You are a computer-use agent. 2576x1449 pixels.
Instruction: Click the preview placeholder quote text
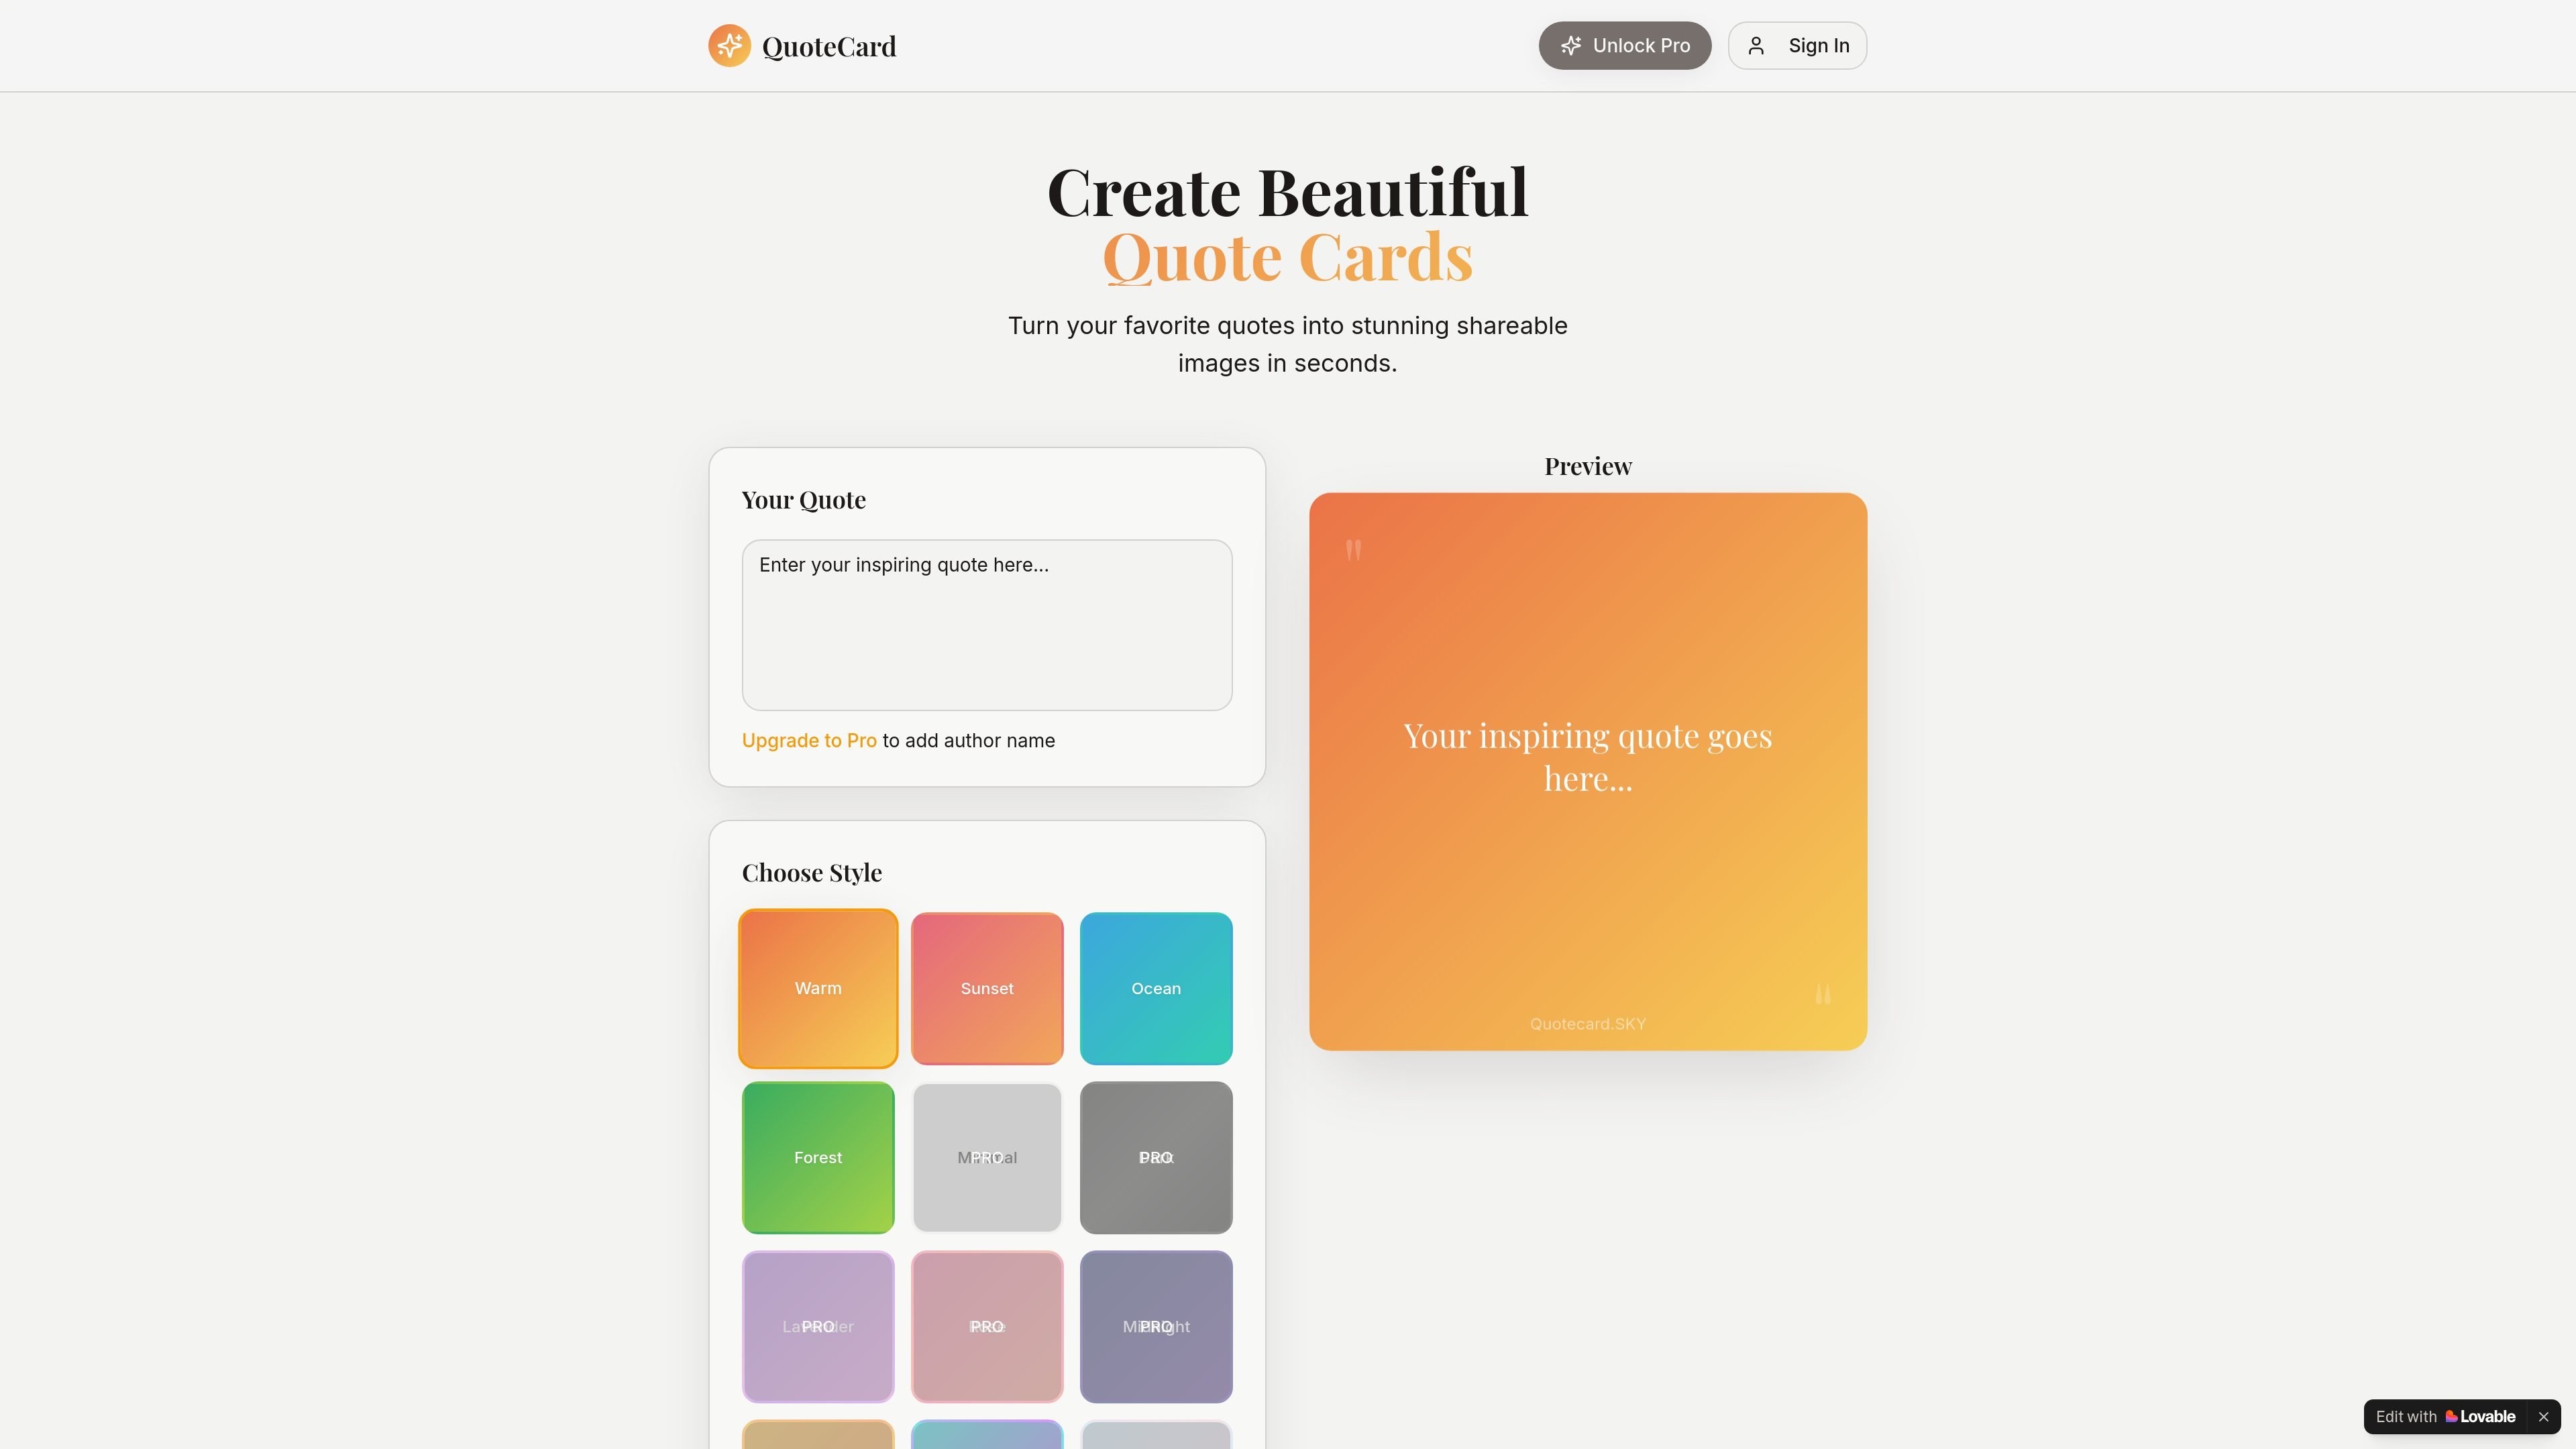point(1588,757)
